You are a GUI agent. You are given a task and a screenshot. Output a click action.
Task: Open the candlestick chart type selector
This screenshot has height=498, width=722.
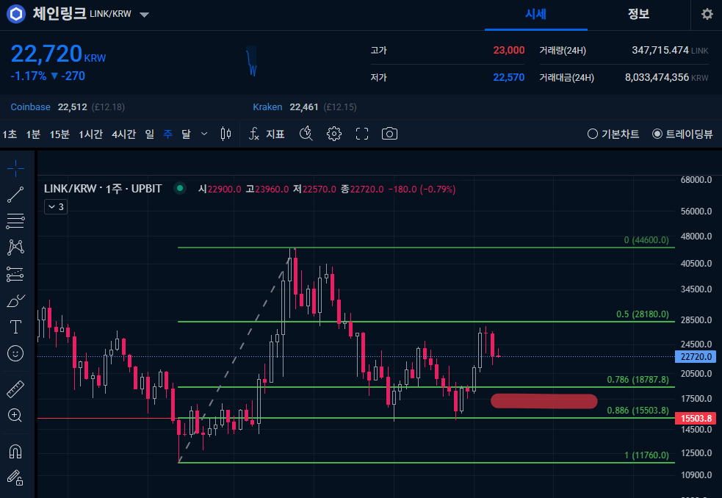click(225, 134)
